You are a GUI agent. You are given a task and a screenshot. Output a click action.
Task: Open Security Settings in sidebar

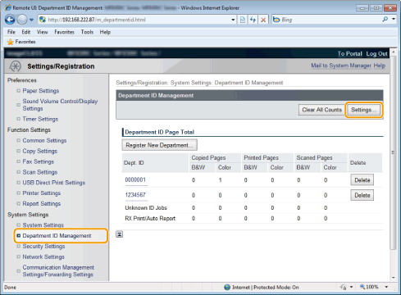point(43,247)
